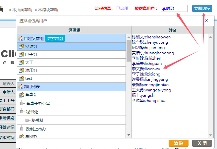Image resolution: width=217 pixels, height=149 pixels.
Task: Click the group list scrollbar down arrow
Action: pyautogui.click(x=129, y=135)
